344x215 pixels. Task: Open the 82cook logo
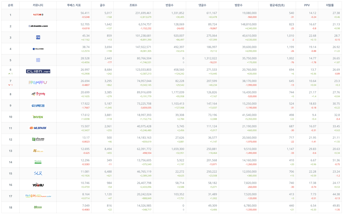[38, 207]
